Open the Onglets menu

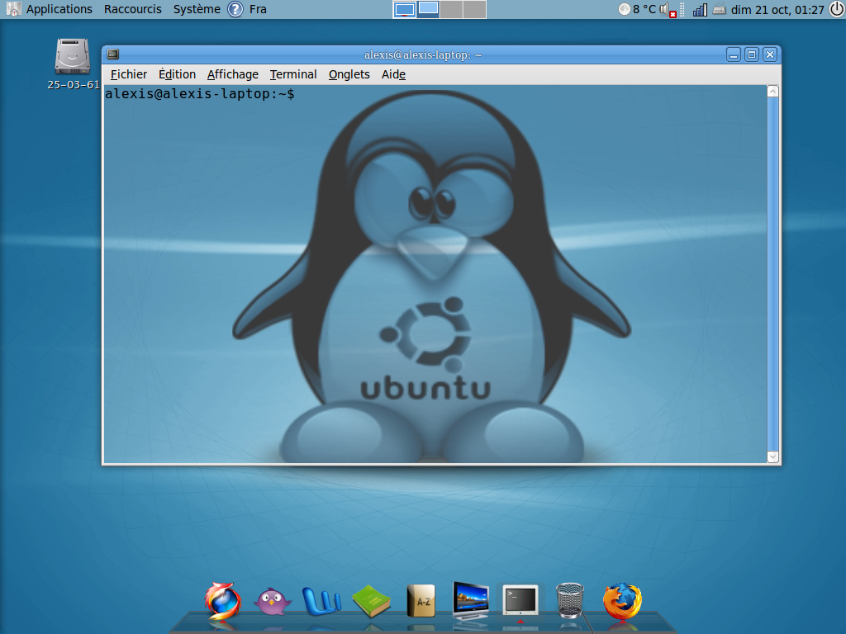click(349, 74)
